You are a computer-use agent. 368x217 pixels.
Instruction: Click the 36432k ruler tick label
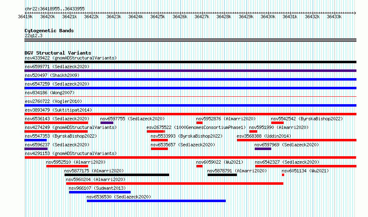(x=312, y=17)
